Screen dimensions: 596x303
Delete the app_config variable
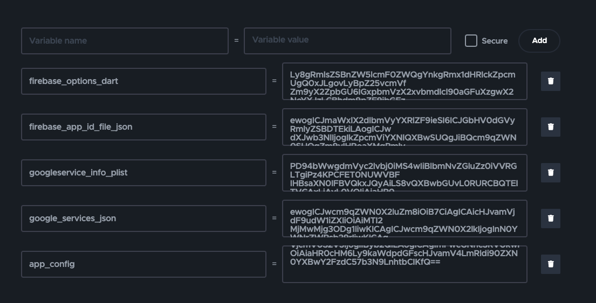click(550, 264)
